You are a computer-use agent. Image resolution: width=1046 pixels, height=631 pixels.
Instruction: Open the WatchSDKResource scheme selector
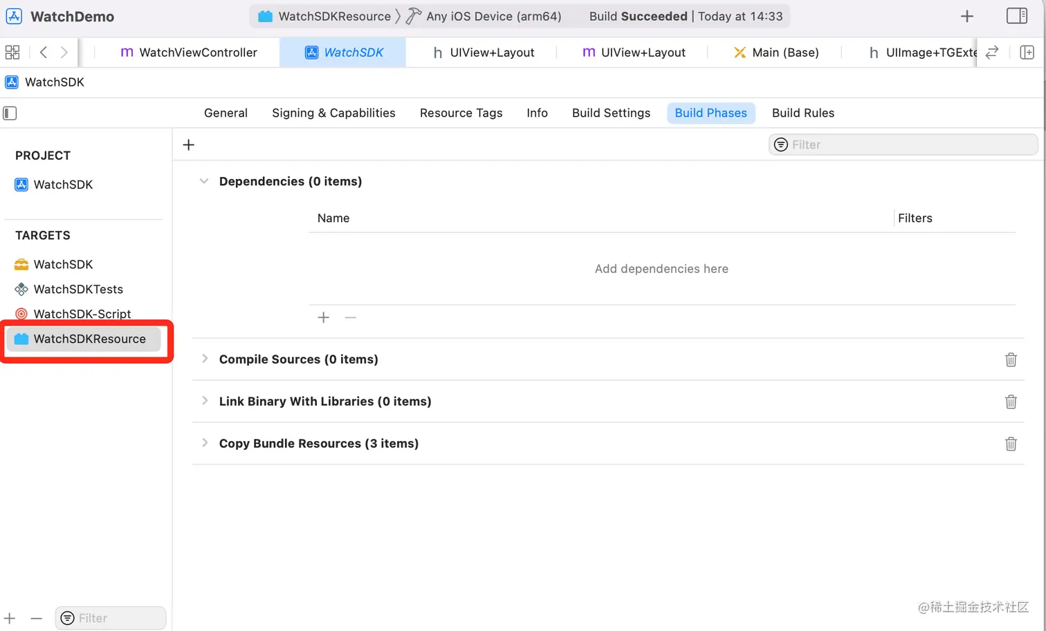tap(324, 16)
